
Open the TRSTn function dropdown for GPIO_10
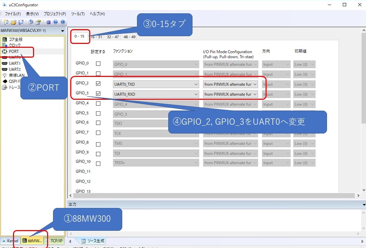pos(156,163)
